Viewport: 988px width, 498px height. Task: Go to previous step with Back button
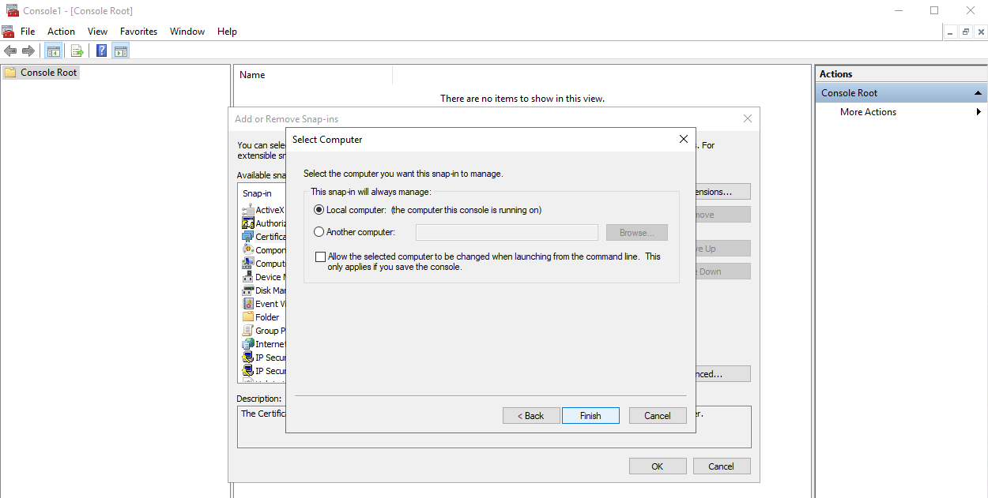531,416
